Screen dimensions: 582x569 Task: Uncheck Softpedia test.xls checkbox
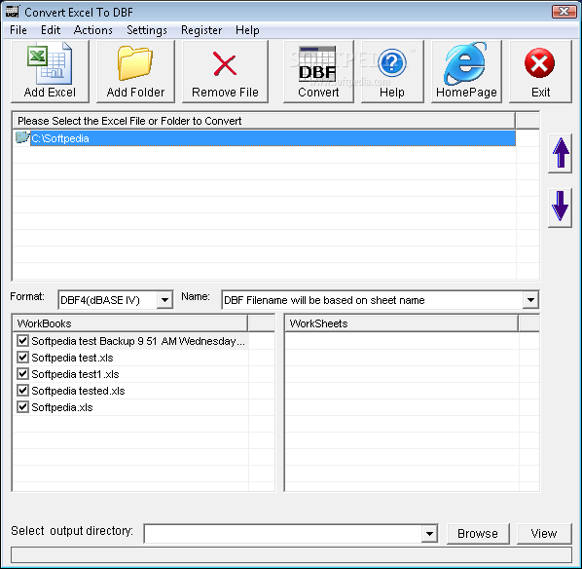pos(23,358)
